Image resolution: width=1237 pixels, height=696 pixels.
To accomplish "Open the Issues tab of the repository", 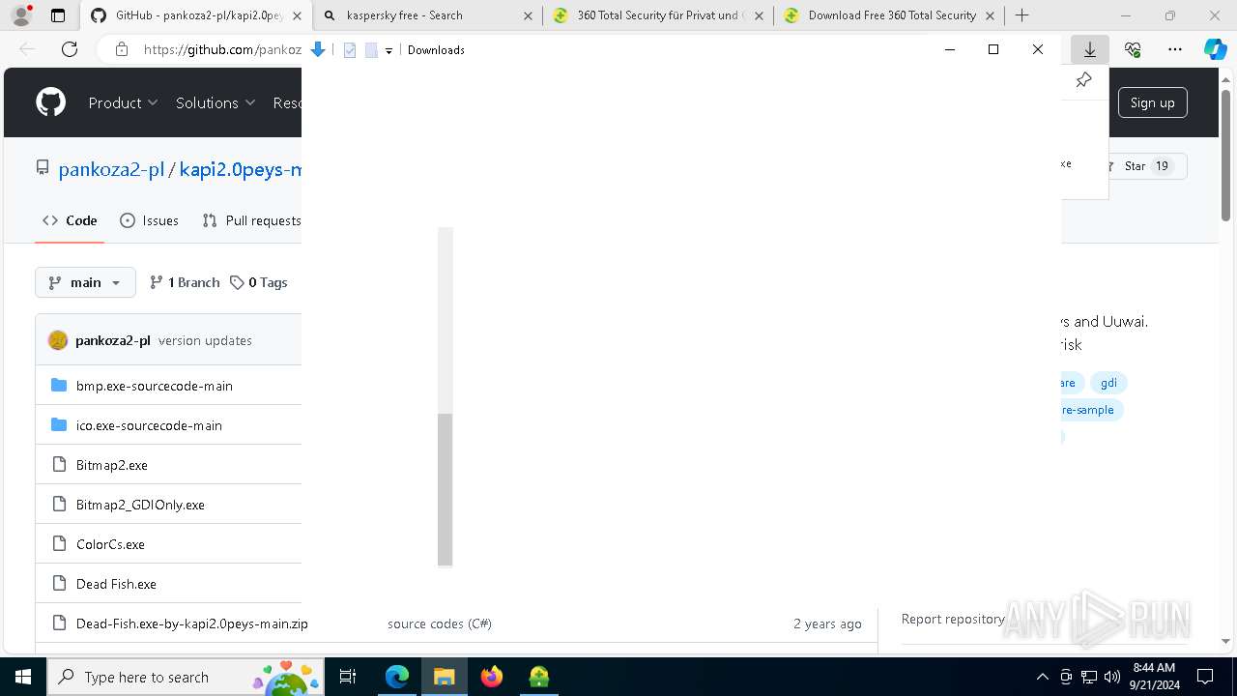I will tap(149, 220).
